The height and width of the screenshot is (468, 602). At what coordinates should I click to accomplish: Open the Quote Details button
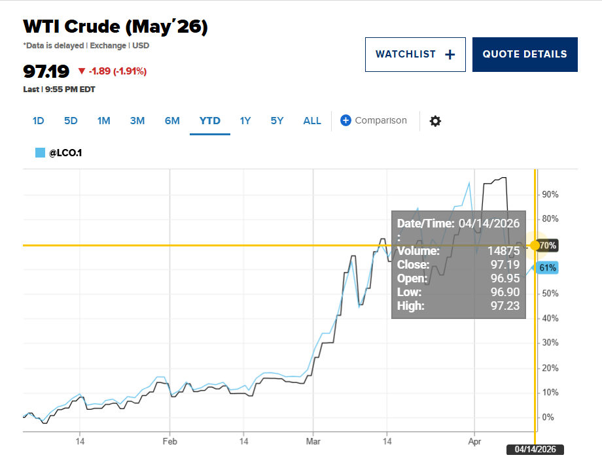click(x=525, y=54)
